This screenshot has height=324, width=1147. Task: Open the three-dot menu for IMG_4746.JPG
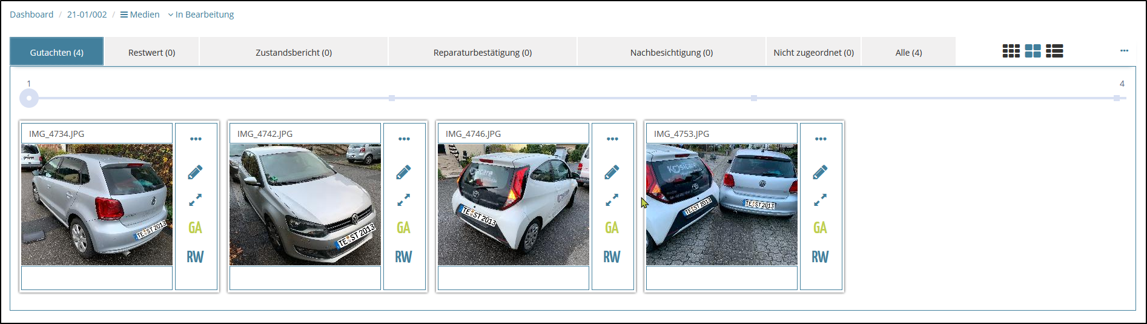click(x=612, y=139)
